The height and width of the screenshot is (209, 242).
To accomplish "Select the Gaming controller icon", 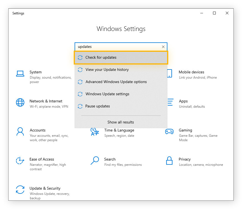I will tap(169, 132).
